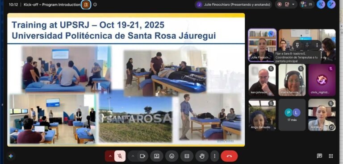Select Julie Finocchiaro video tile
343x164 pixels.
[262, 45]
